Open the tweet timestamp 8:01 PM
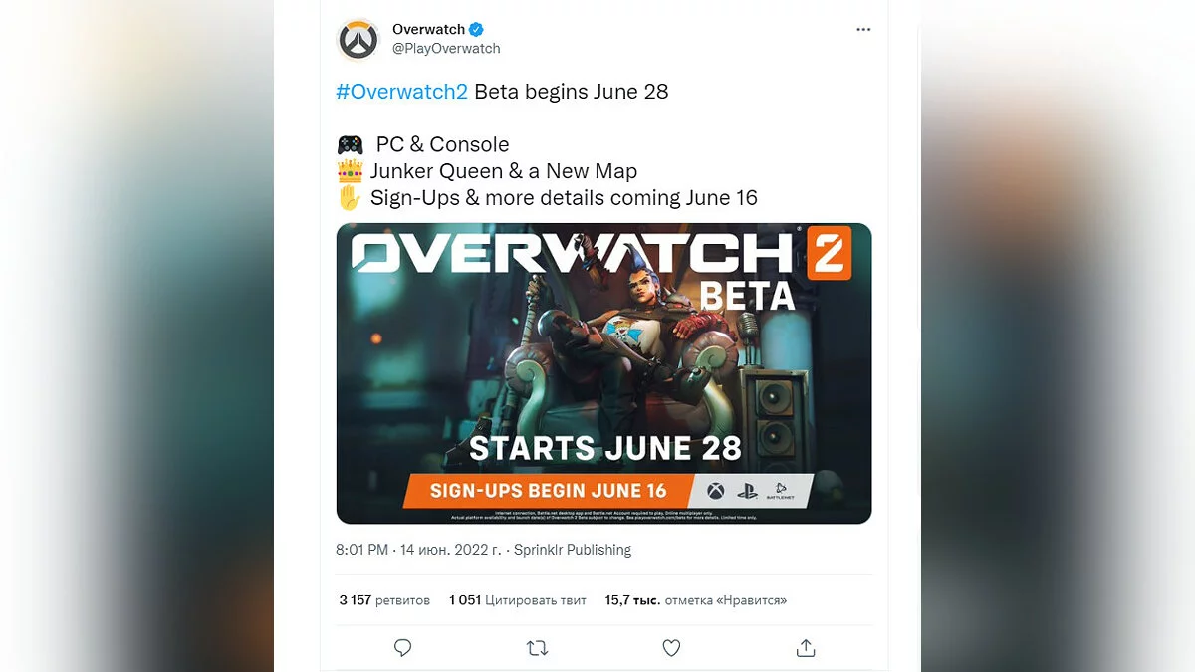 point(363,550)
